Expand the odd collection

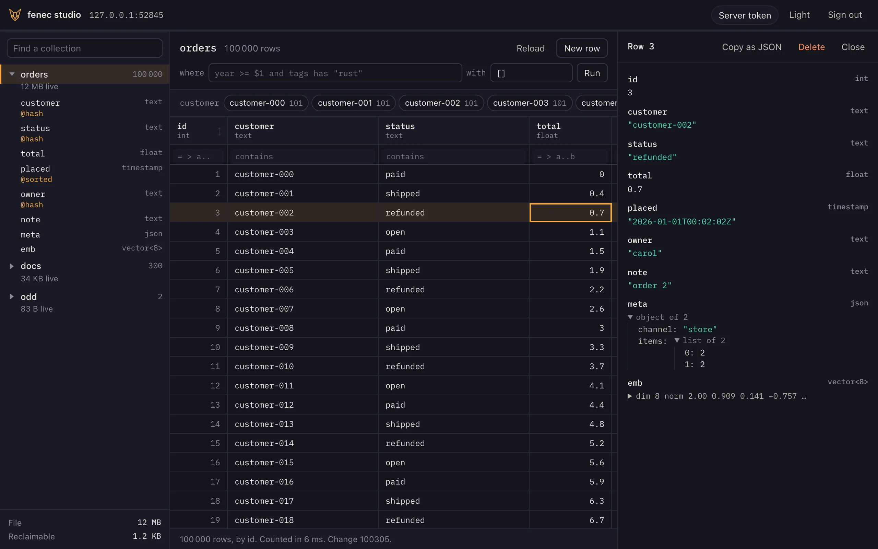point(12,297)
